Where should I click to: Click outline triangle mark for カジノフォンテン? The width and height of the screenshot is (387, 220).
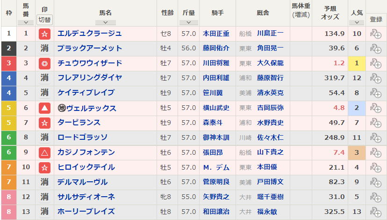click(44, 153)
